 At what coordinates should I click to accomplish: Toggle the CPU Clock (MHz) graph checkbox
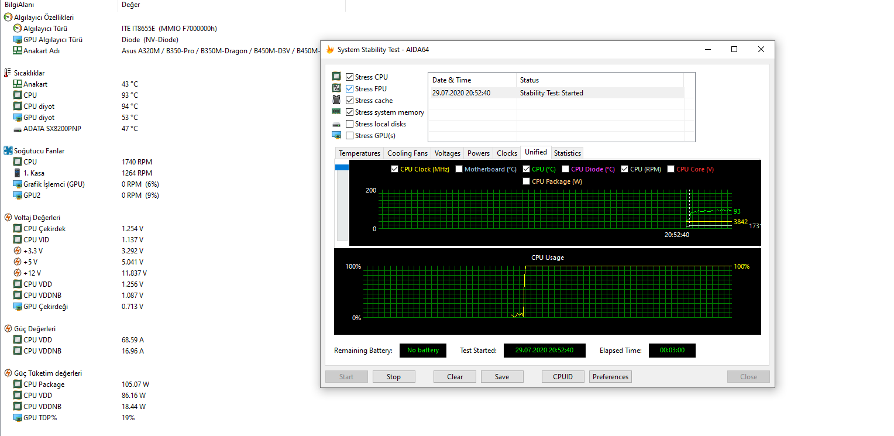pos(394,169)
